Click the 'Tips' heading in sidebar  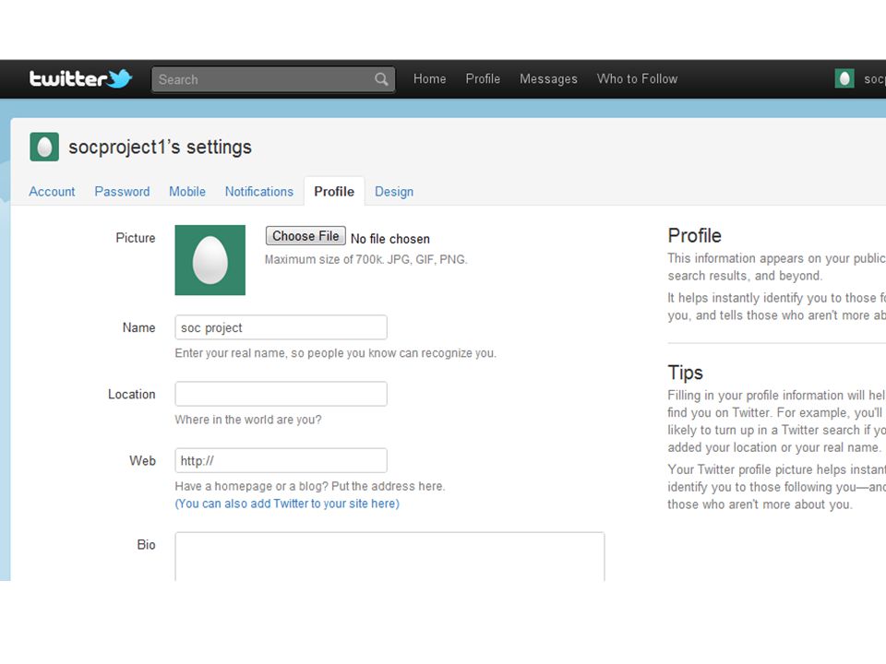[x=686, y=373]
